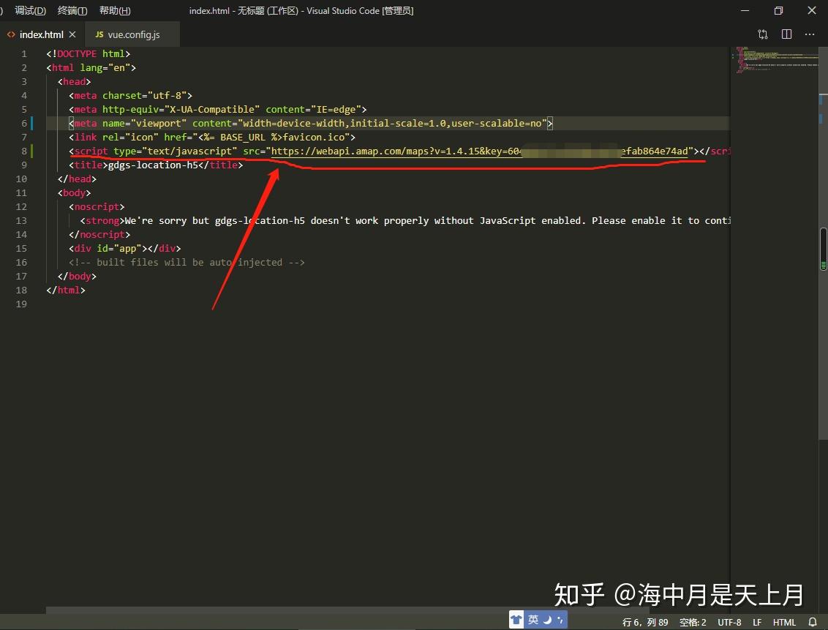Screen dimensions: 828x630
Task: Toggle IME moon mode icon
Action: (548, 620)
